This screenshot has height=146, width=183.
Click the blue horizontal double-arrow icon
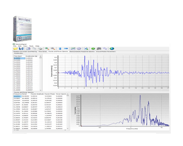pyautogui.click(x=66, y=48)
